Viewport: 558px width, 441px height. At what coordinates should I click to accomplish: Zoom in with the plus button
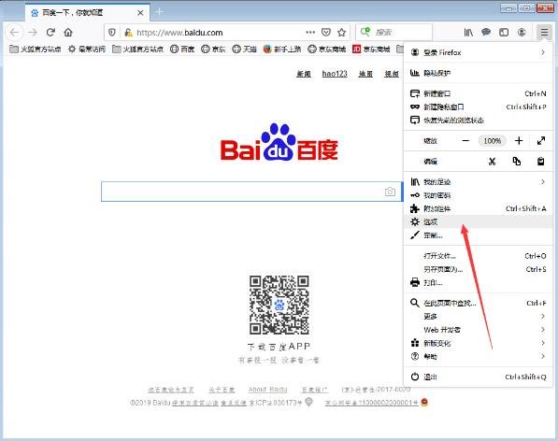pyautogui.click(x=519, y=141)
